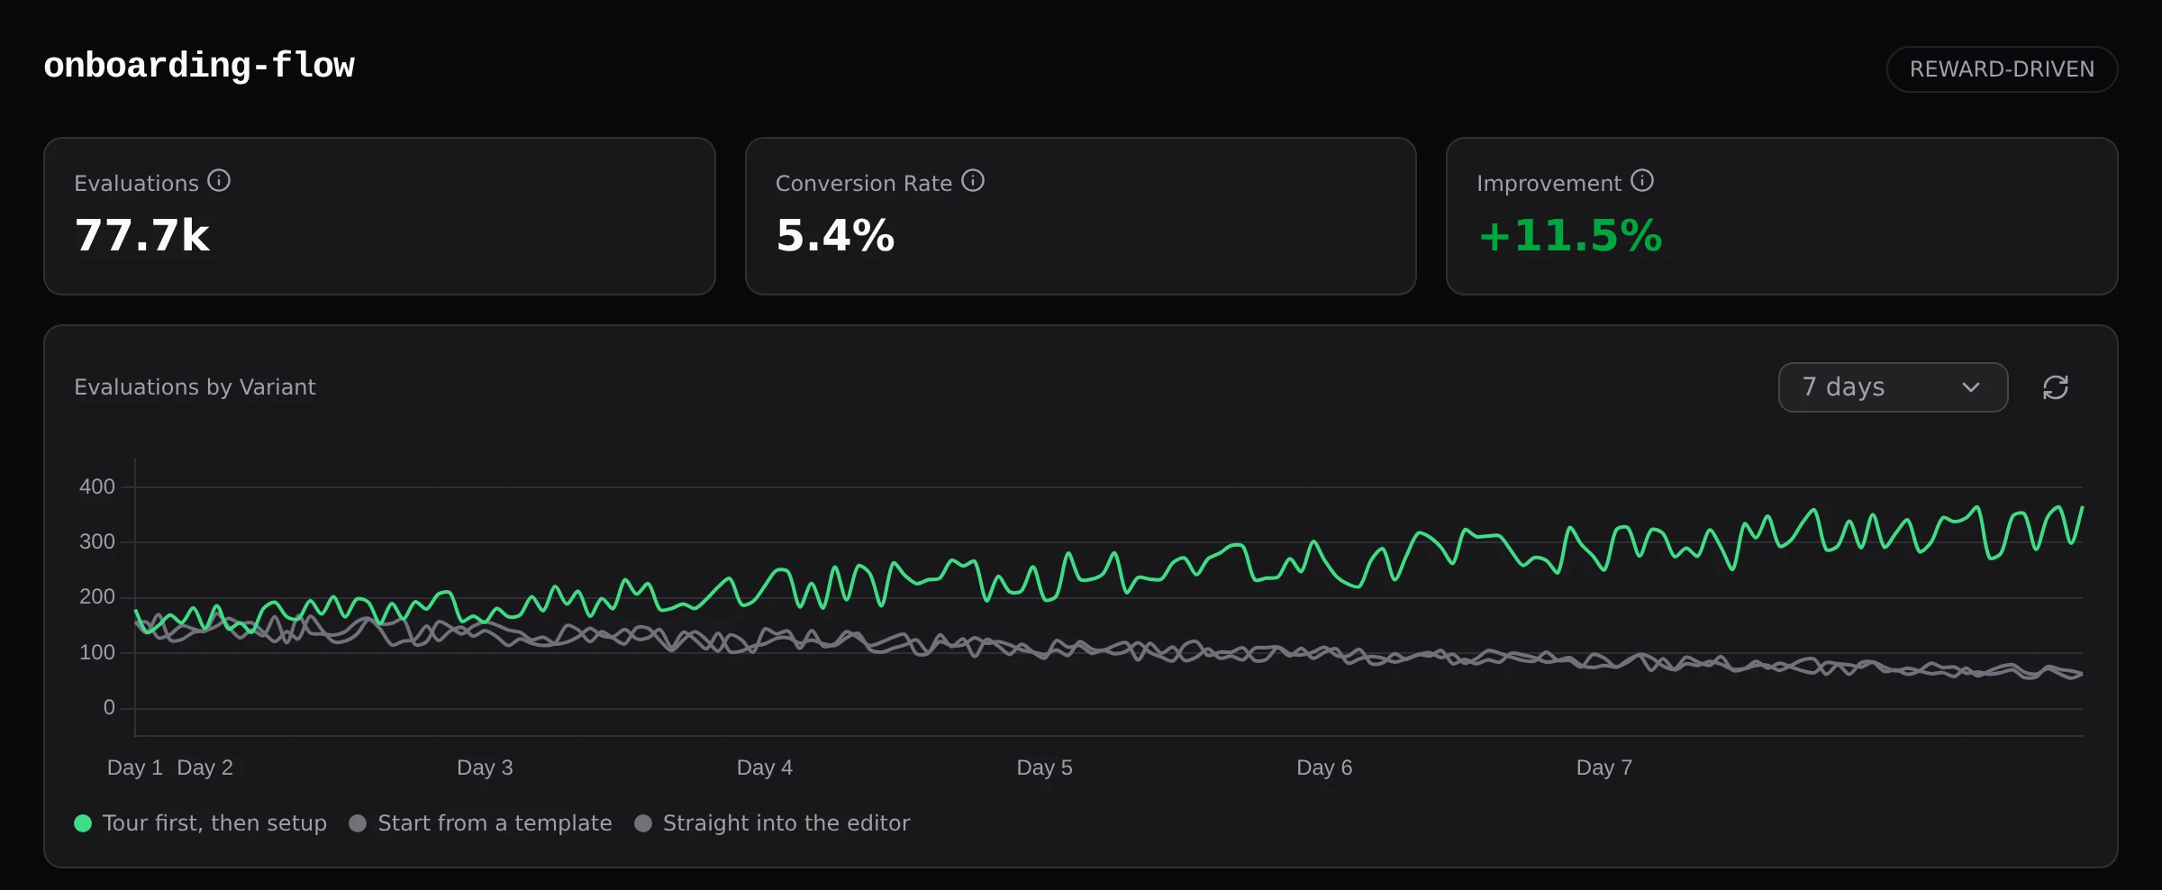
Task: Click the 'Evaluations by Variant' heading
Action: coord(195,387)
